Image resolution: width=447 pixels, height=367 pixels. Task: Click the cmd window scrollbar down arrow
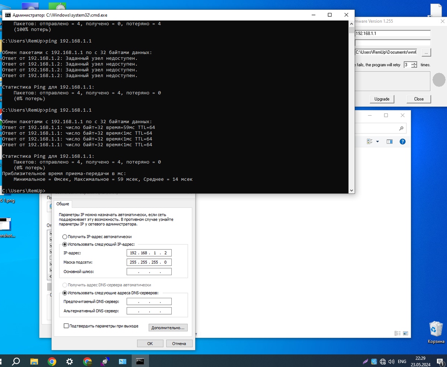click(351, 190)
